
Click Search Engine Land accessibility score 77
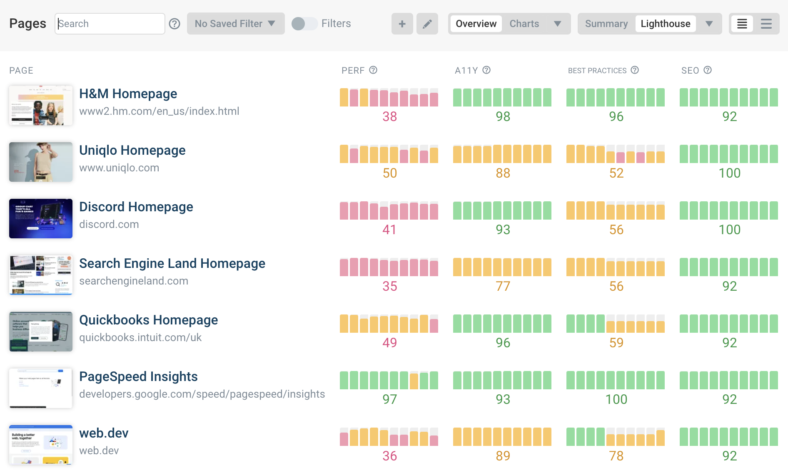(x=503, y=287)
